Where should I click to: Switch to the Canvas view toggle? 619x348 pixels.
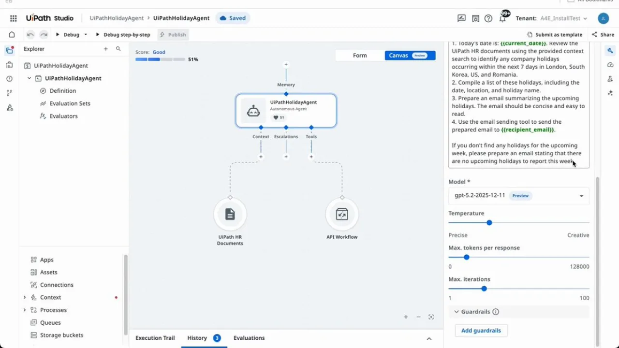coord(398,55)
